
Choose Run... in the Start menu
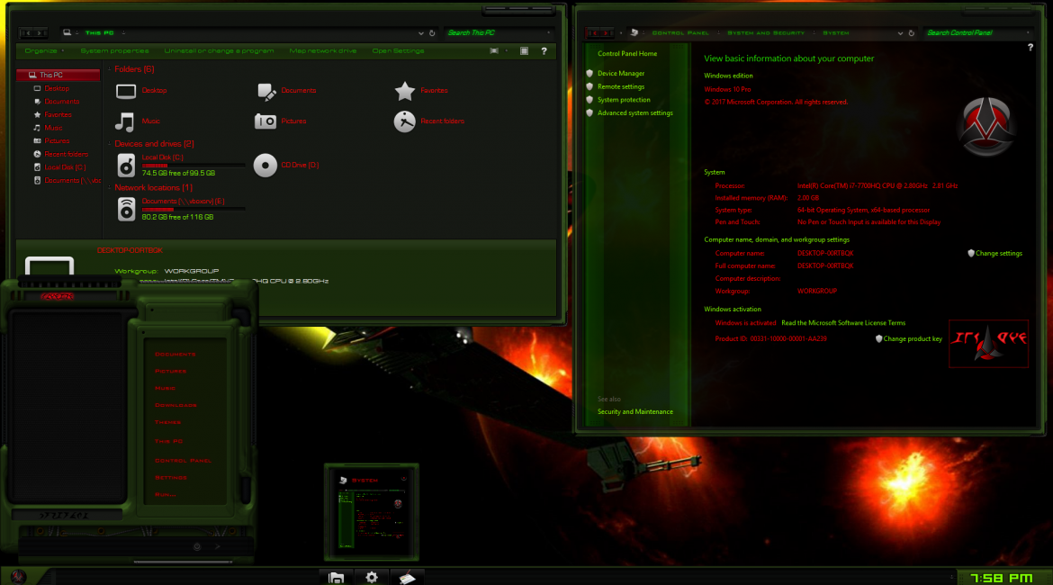tap(165, 494)
